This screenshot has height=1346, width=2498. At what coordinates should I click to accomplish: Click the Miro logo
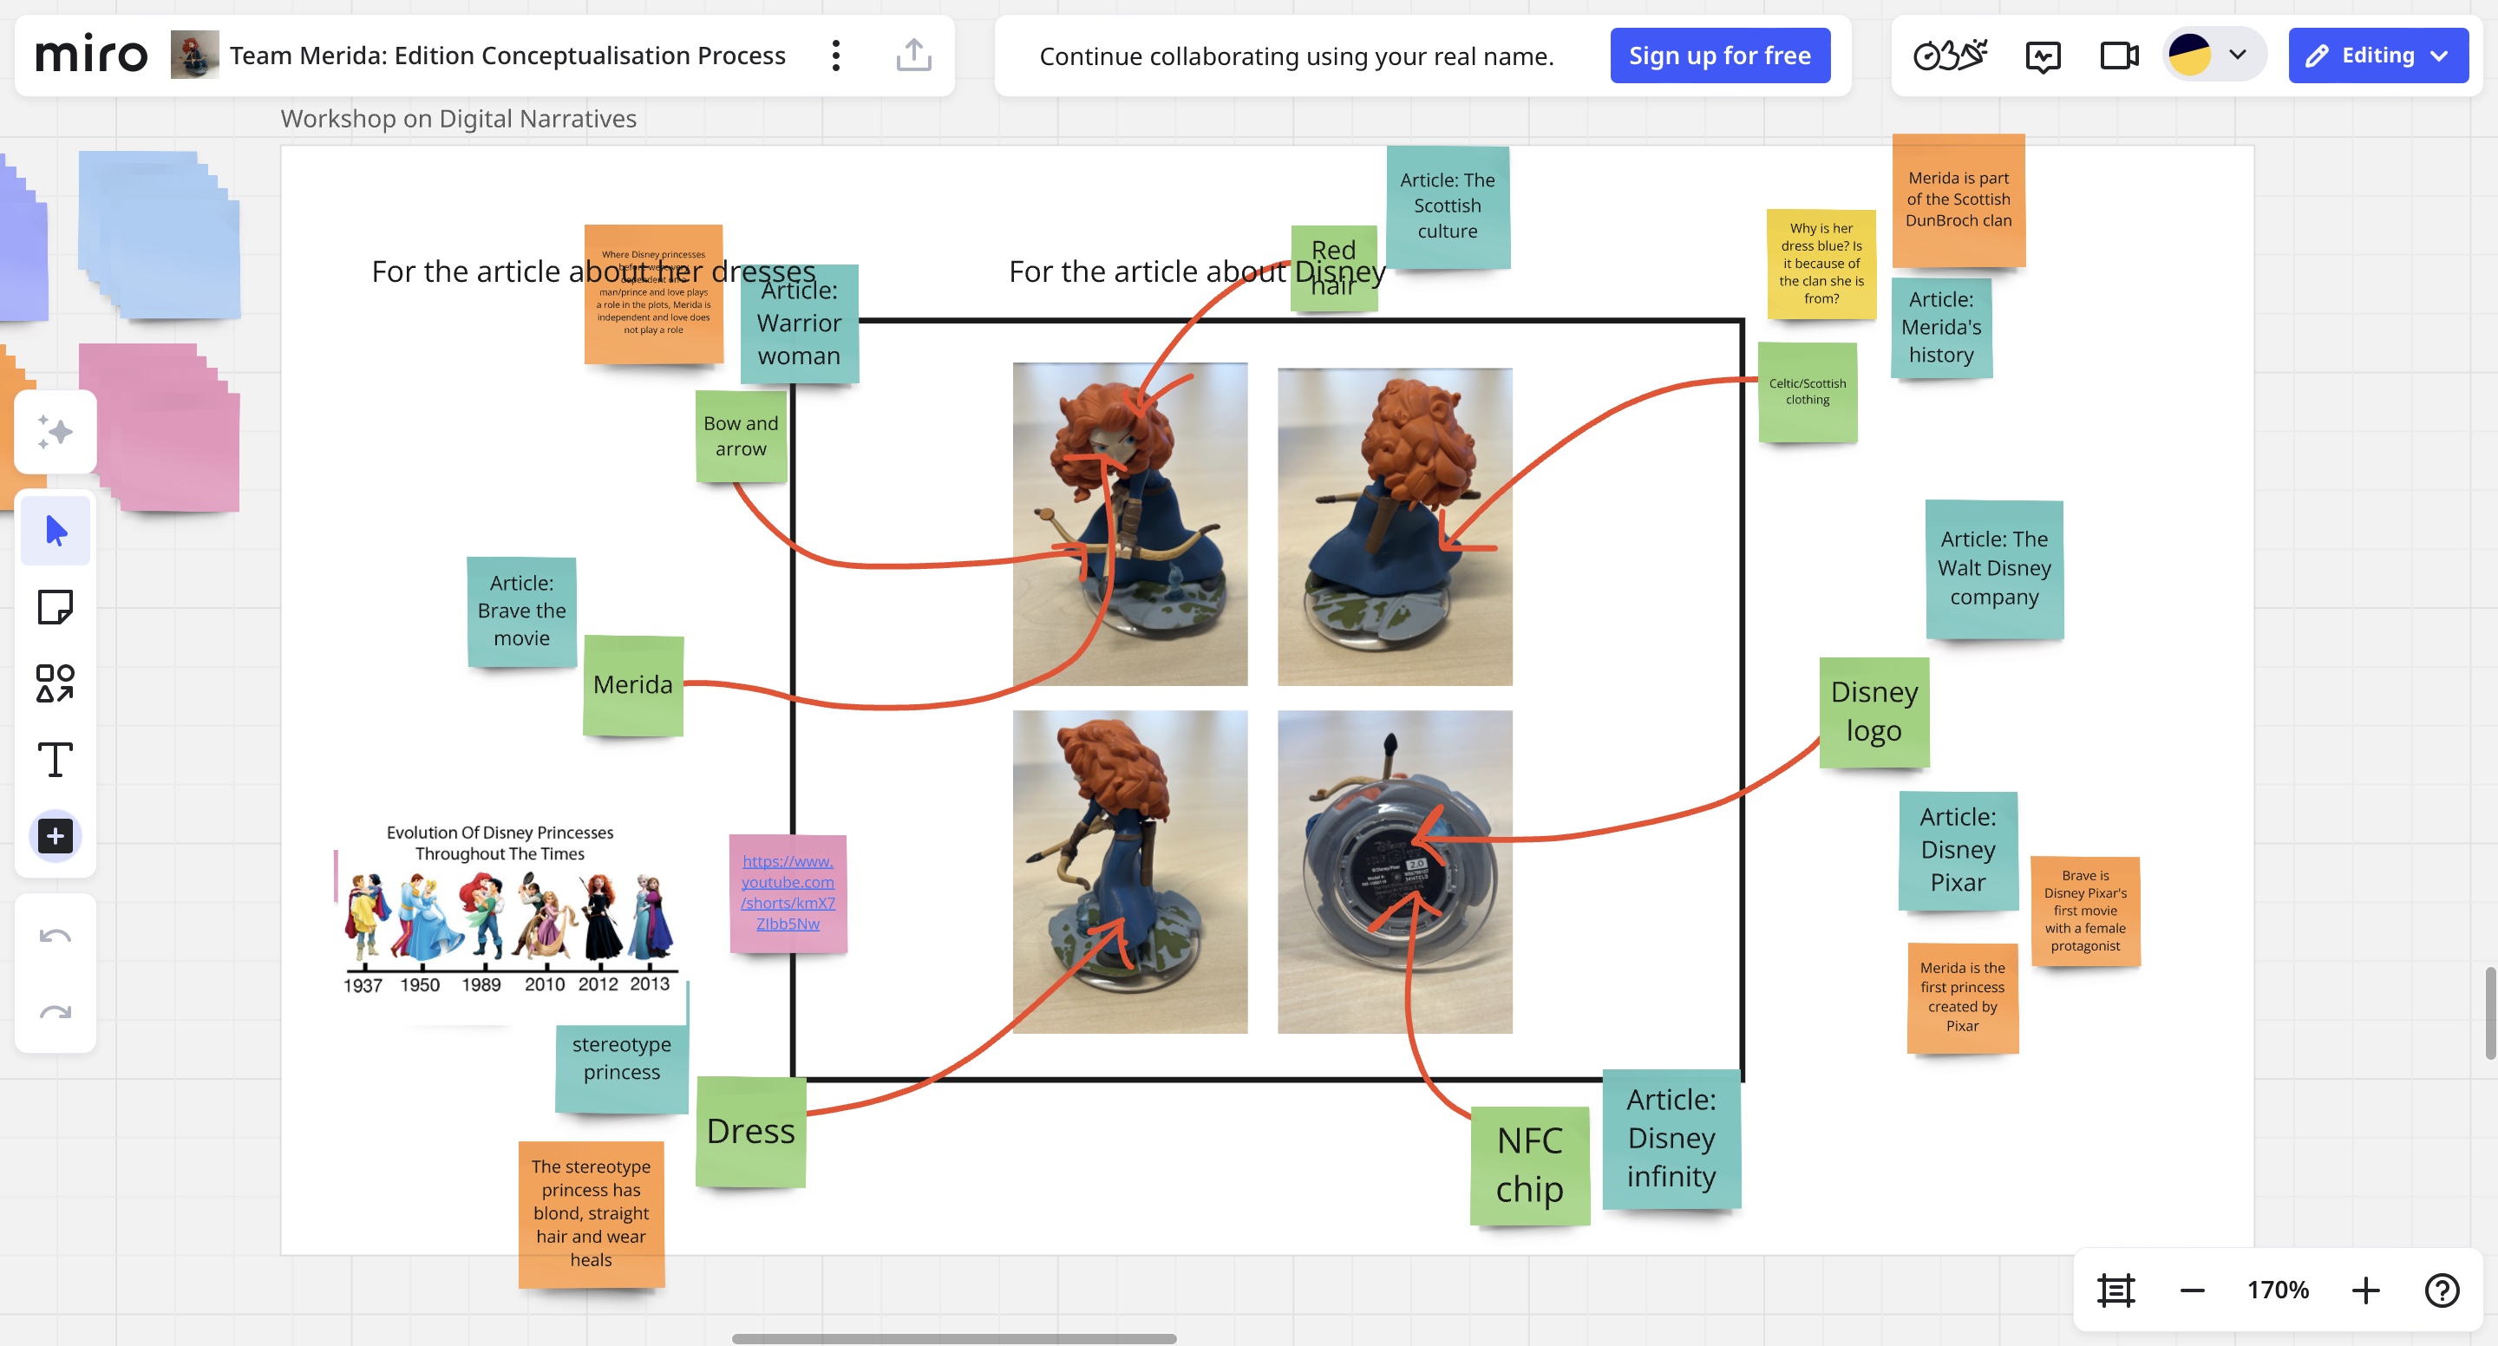91,56
